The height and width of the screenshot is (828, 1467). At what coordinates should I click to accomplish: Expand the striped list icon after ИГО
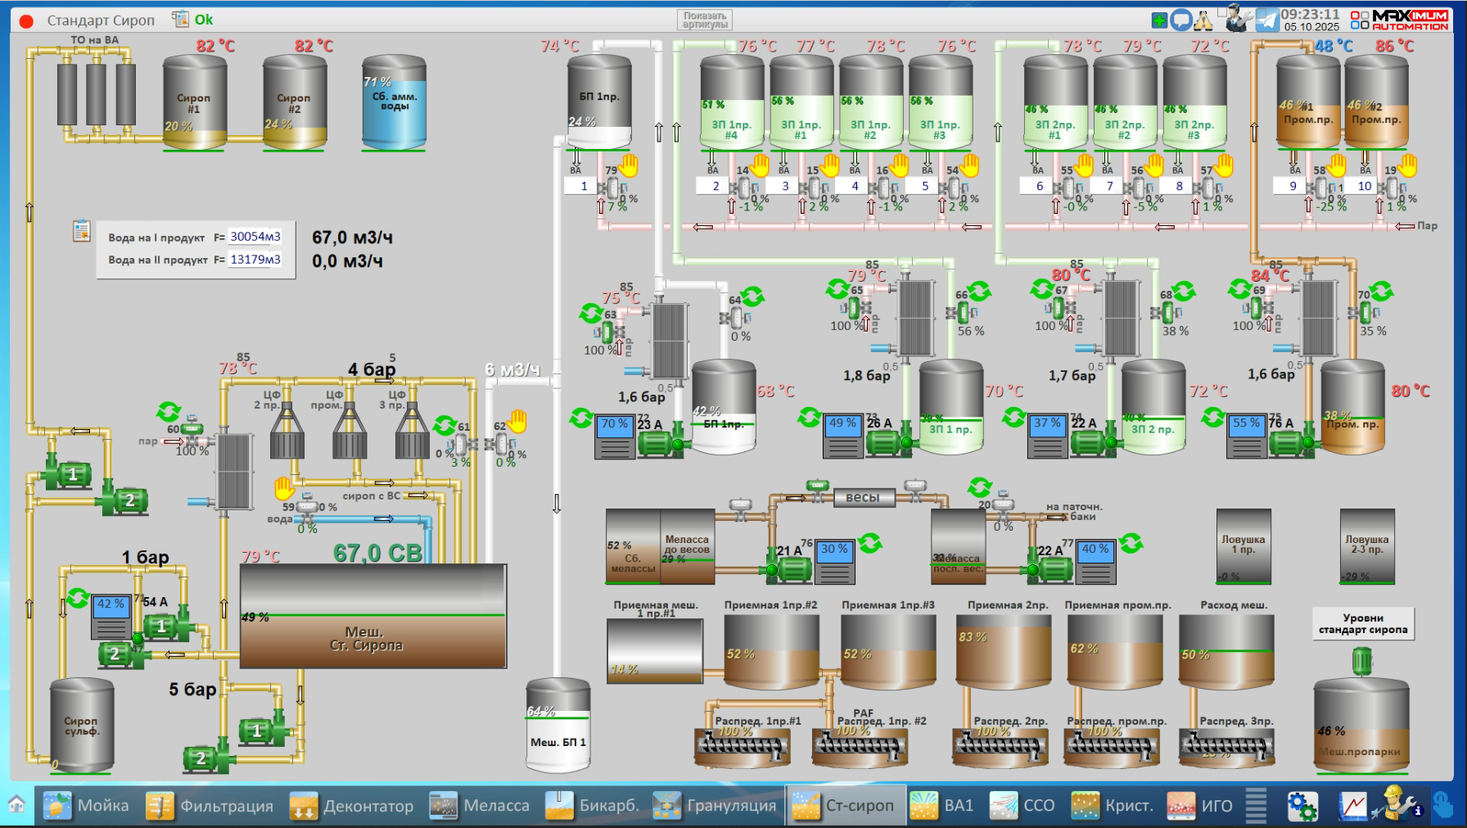pos(1256,806)
